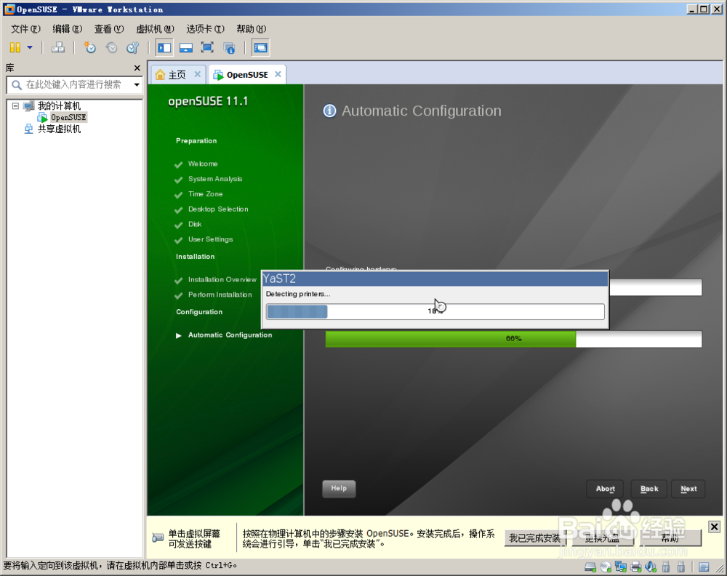
Task: Click the User Settings step
Action: pos(211,239)
